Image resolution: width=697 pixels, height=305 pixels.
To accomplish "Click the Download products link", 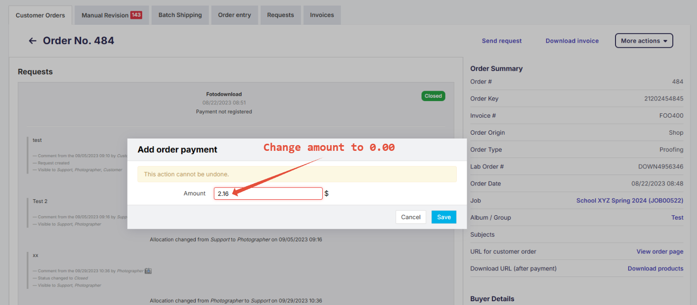I will pyautogui.click(x=655, y=268).
